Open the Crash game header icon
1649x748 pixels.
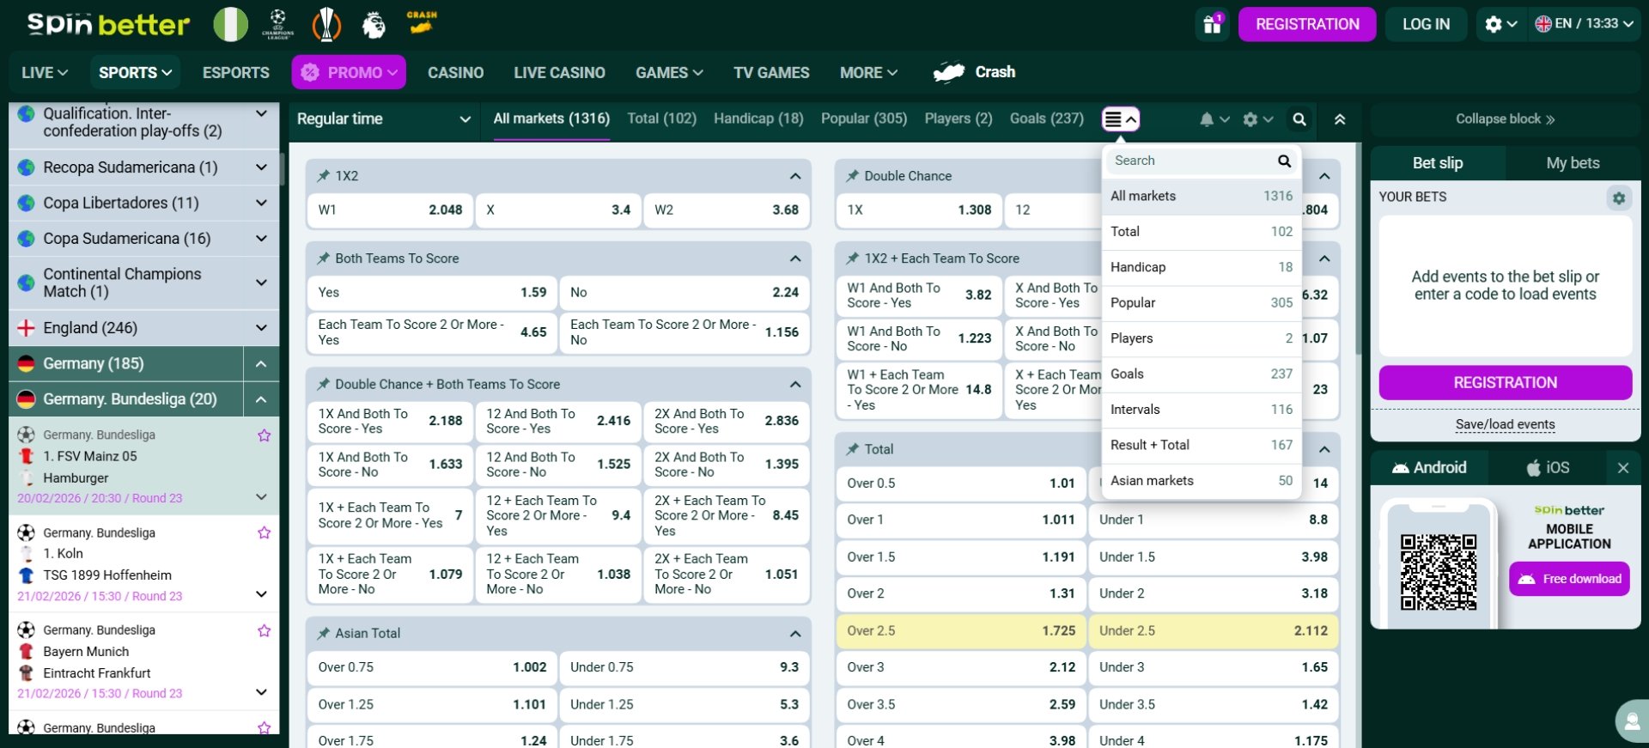pos(421,23)
